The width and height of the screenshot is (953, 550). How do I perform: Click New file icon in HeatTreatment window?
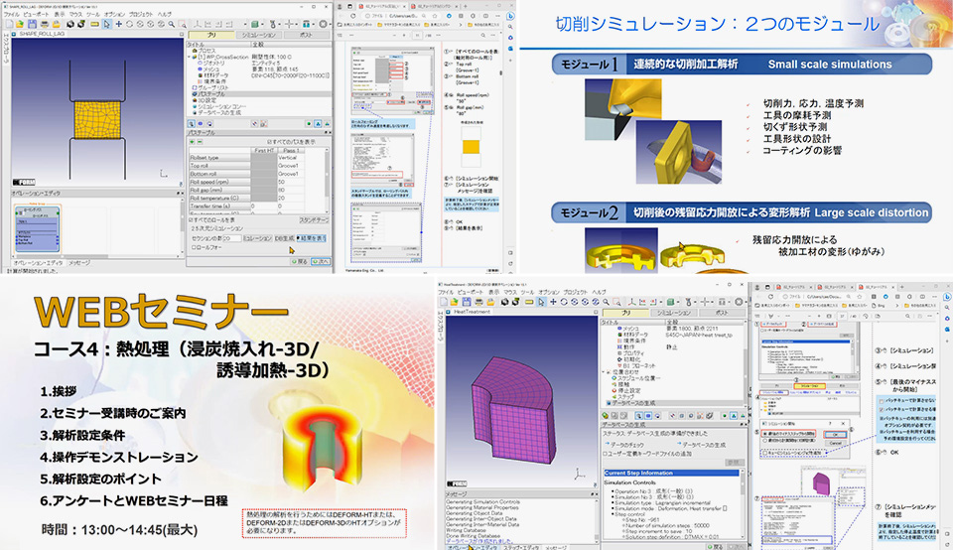click(x=444, y=302)
